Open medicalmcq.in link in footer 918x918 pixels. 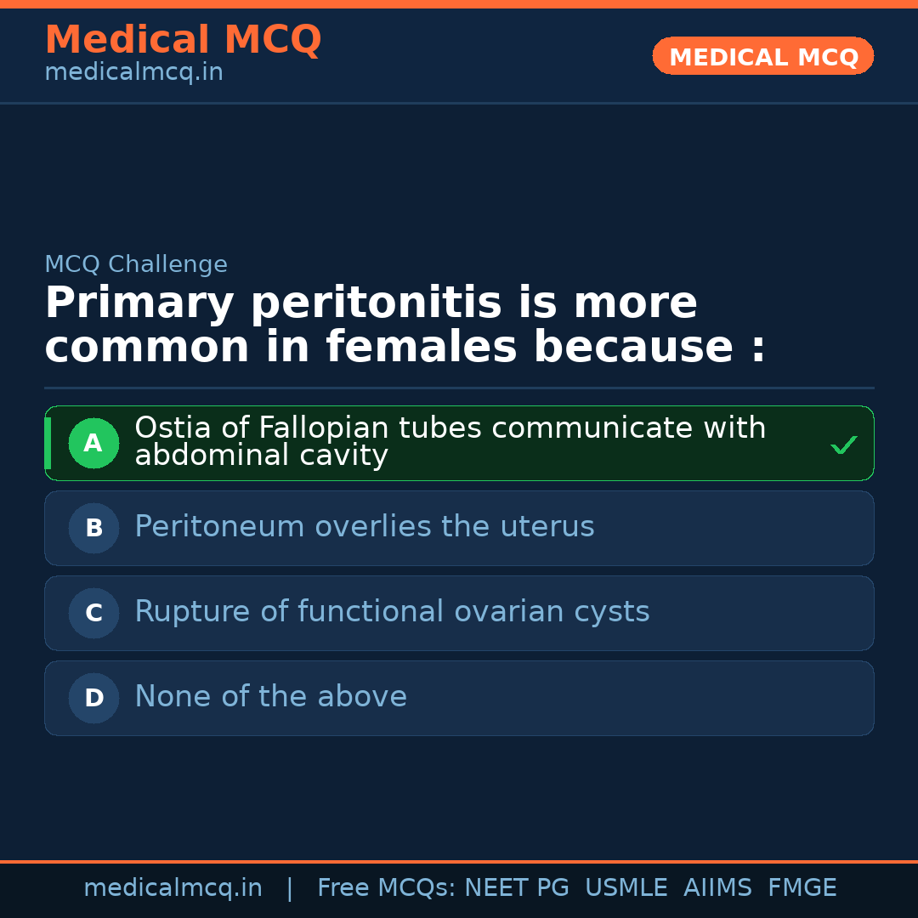point(173,888)
